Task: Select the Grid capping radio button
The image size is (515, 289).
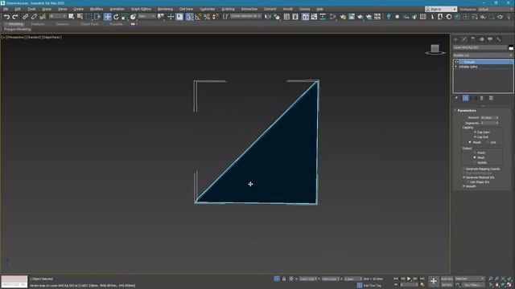Action: [x=488, y=142]
